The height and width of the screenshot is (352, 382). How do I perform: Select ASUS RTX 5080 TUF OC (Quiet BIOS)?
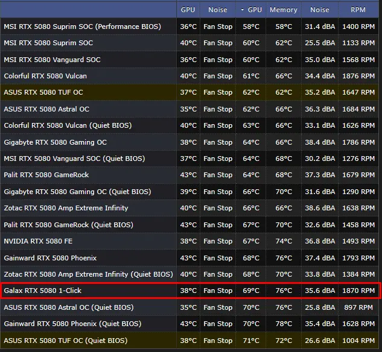click(x=66, y=341)
